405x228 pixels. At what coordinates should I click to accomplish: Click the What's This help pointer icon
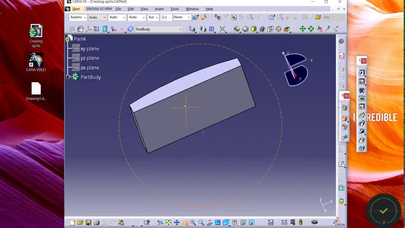[x=146, y=223]
